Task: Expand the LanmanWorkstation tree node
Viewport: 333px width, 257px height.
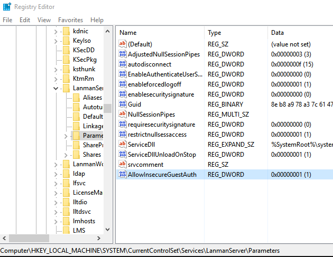Action: point(55,165)
